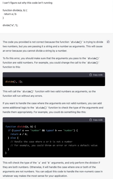Click final paragraph starting 'This will check the type'
Image resolution: width=113 pixels, height=179 pixels.
click(53, 169)
